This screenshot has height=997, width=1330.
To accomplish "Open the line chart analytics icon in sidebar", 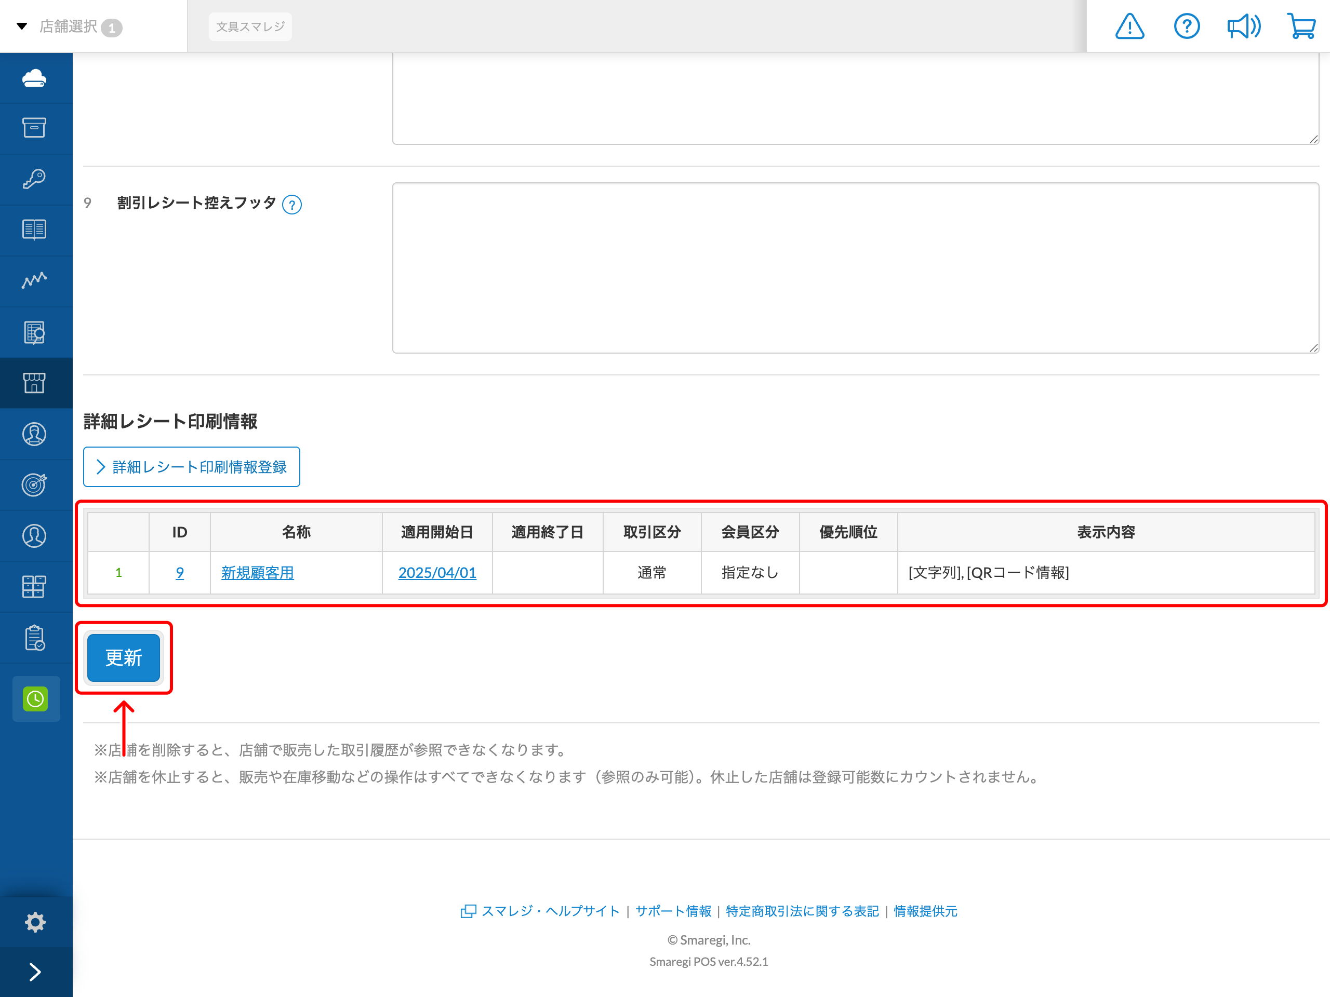I will [34, 280].
